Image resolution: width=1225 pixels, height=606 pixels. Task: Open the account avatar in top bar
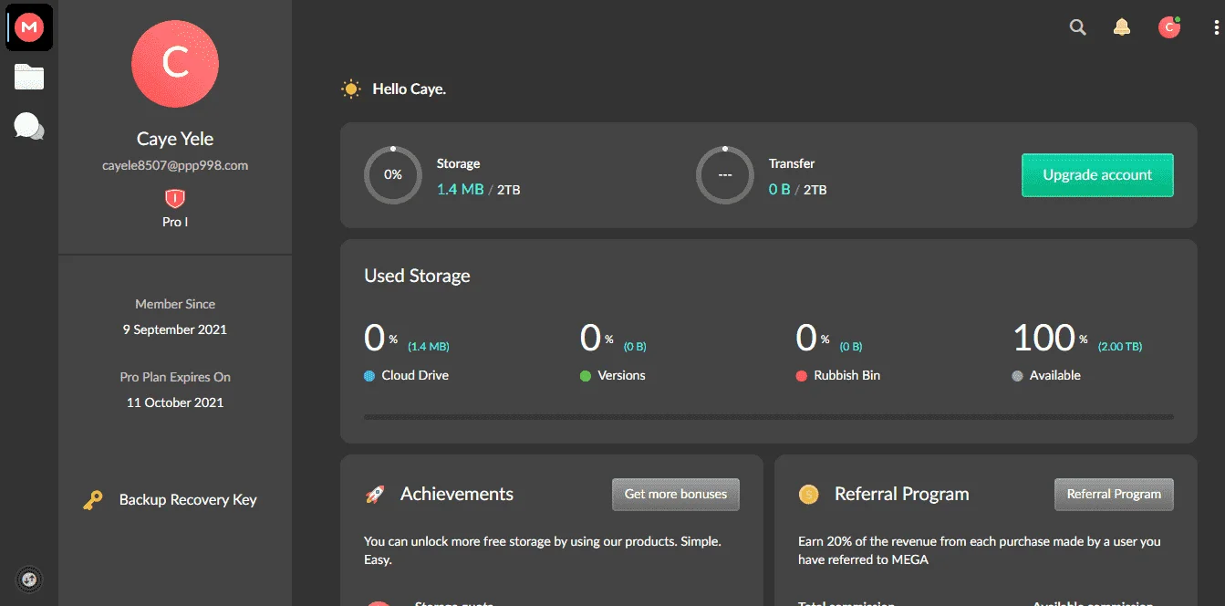tap(1168, 27)
